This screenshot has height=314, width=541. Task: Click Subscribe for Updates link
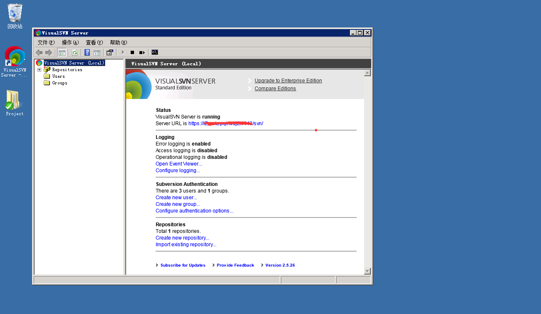tap(183, 265)
